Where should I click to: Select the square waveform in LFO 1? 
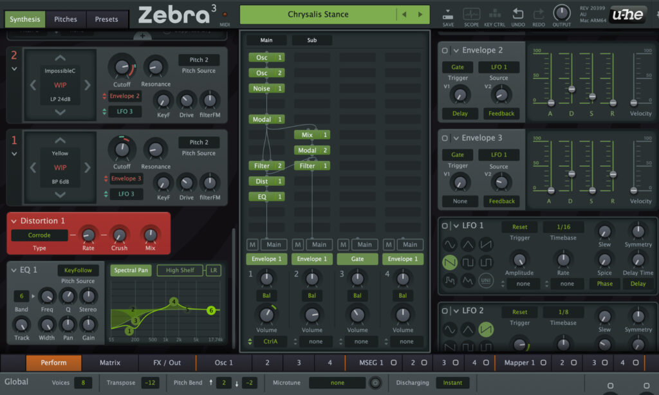coord(467,262)
